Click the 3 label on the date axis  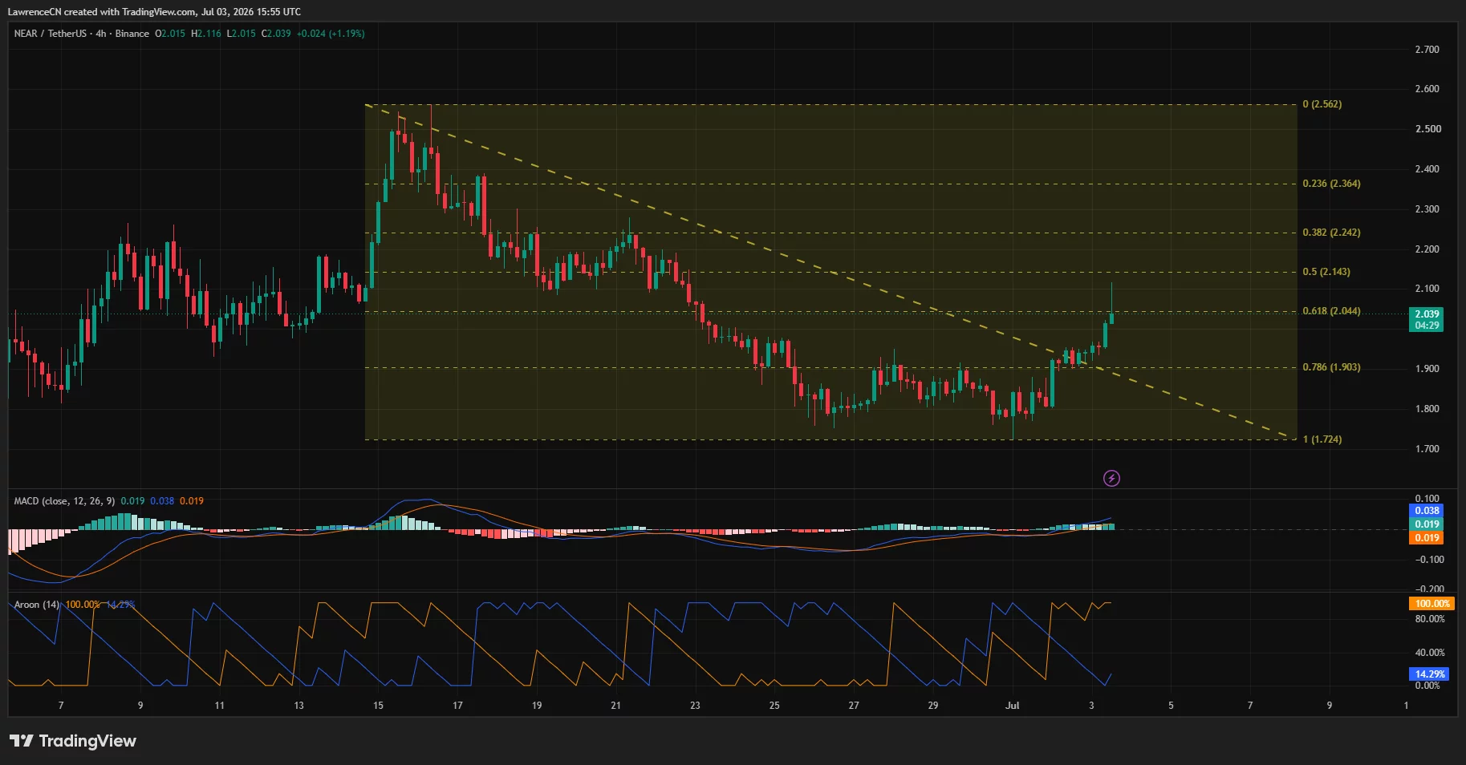click(x=1091, y=706)
